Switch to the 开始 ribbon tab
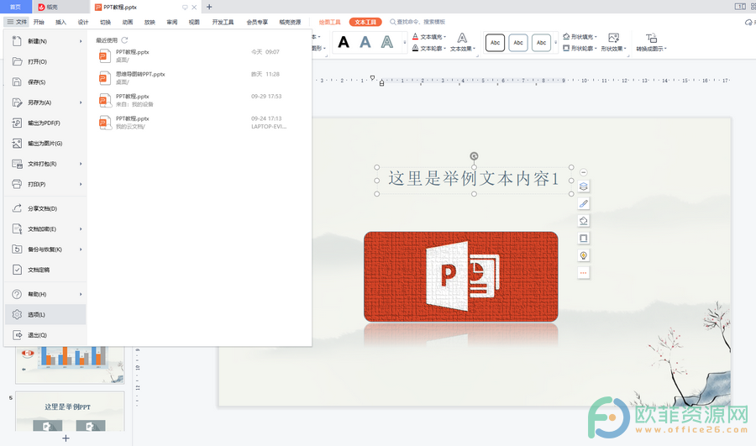This screenshot has width=756, height=446. pos(39,22)
